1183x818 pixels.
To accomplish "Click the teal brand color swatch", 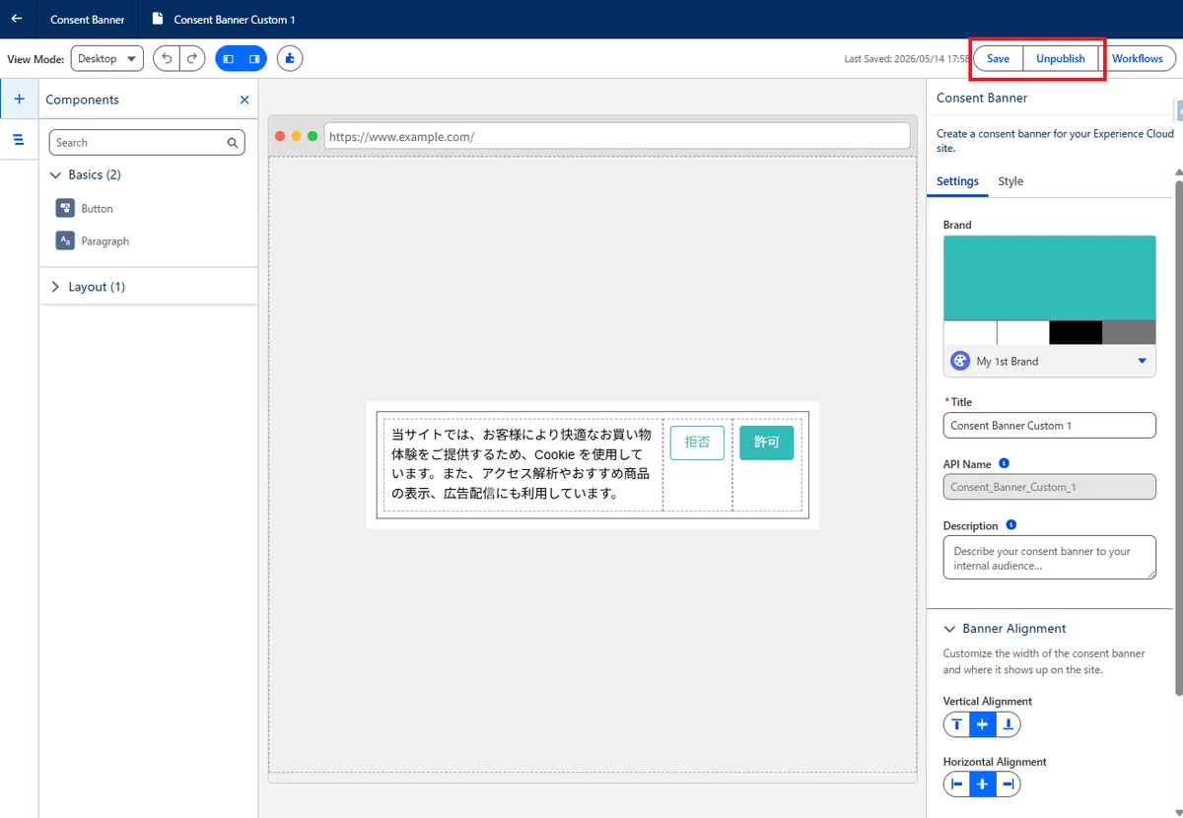I will tap(1049, 278).
